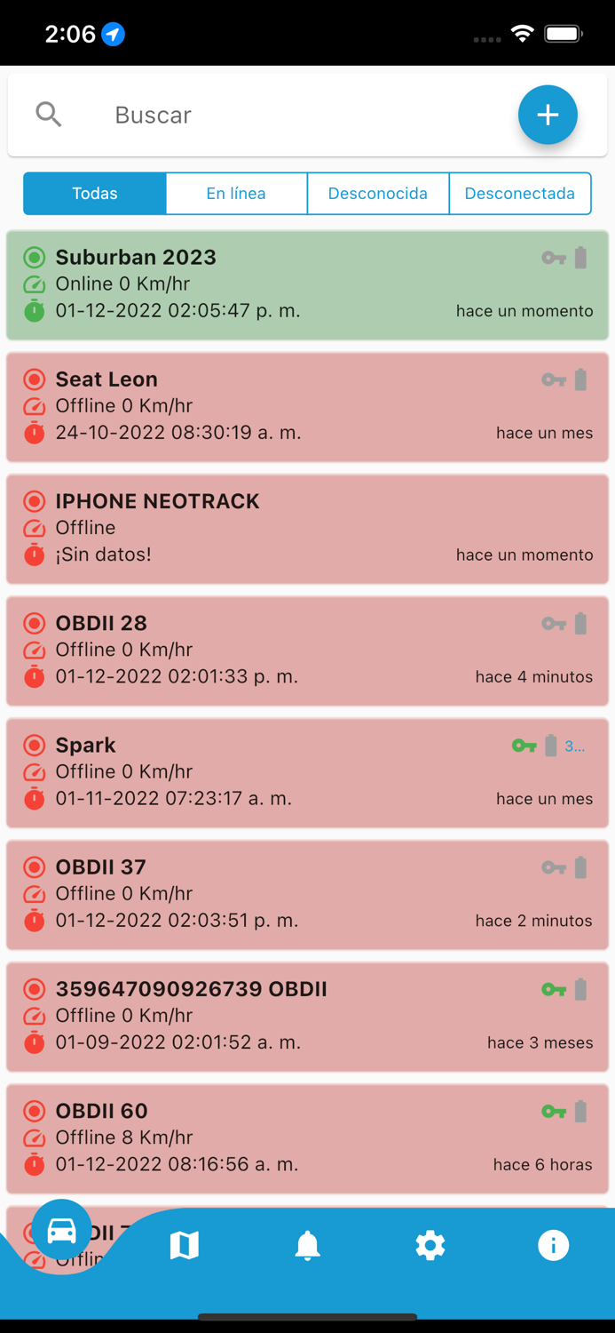Open the map view from bottom navigation

(185, 1246)
